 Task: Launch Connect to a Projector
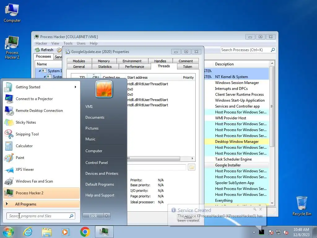tap(41, 99)
